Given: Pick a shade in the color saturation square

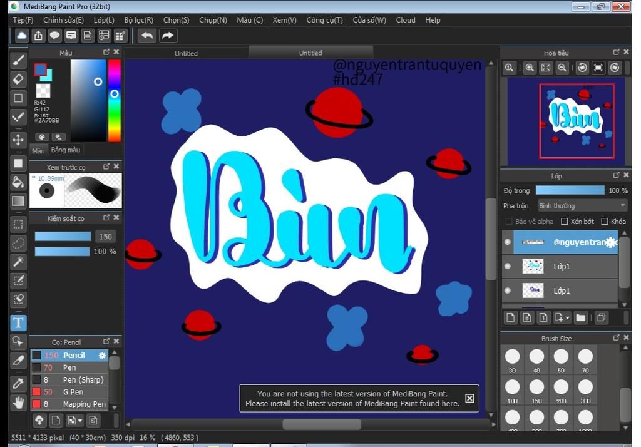Looking at the screenshot, I should click(88, 101).
